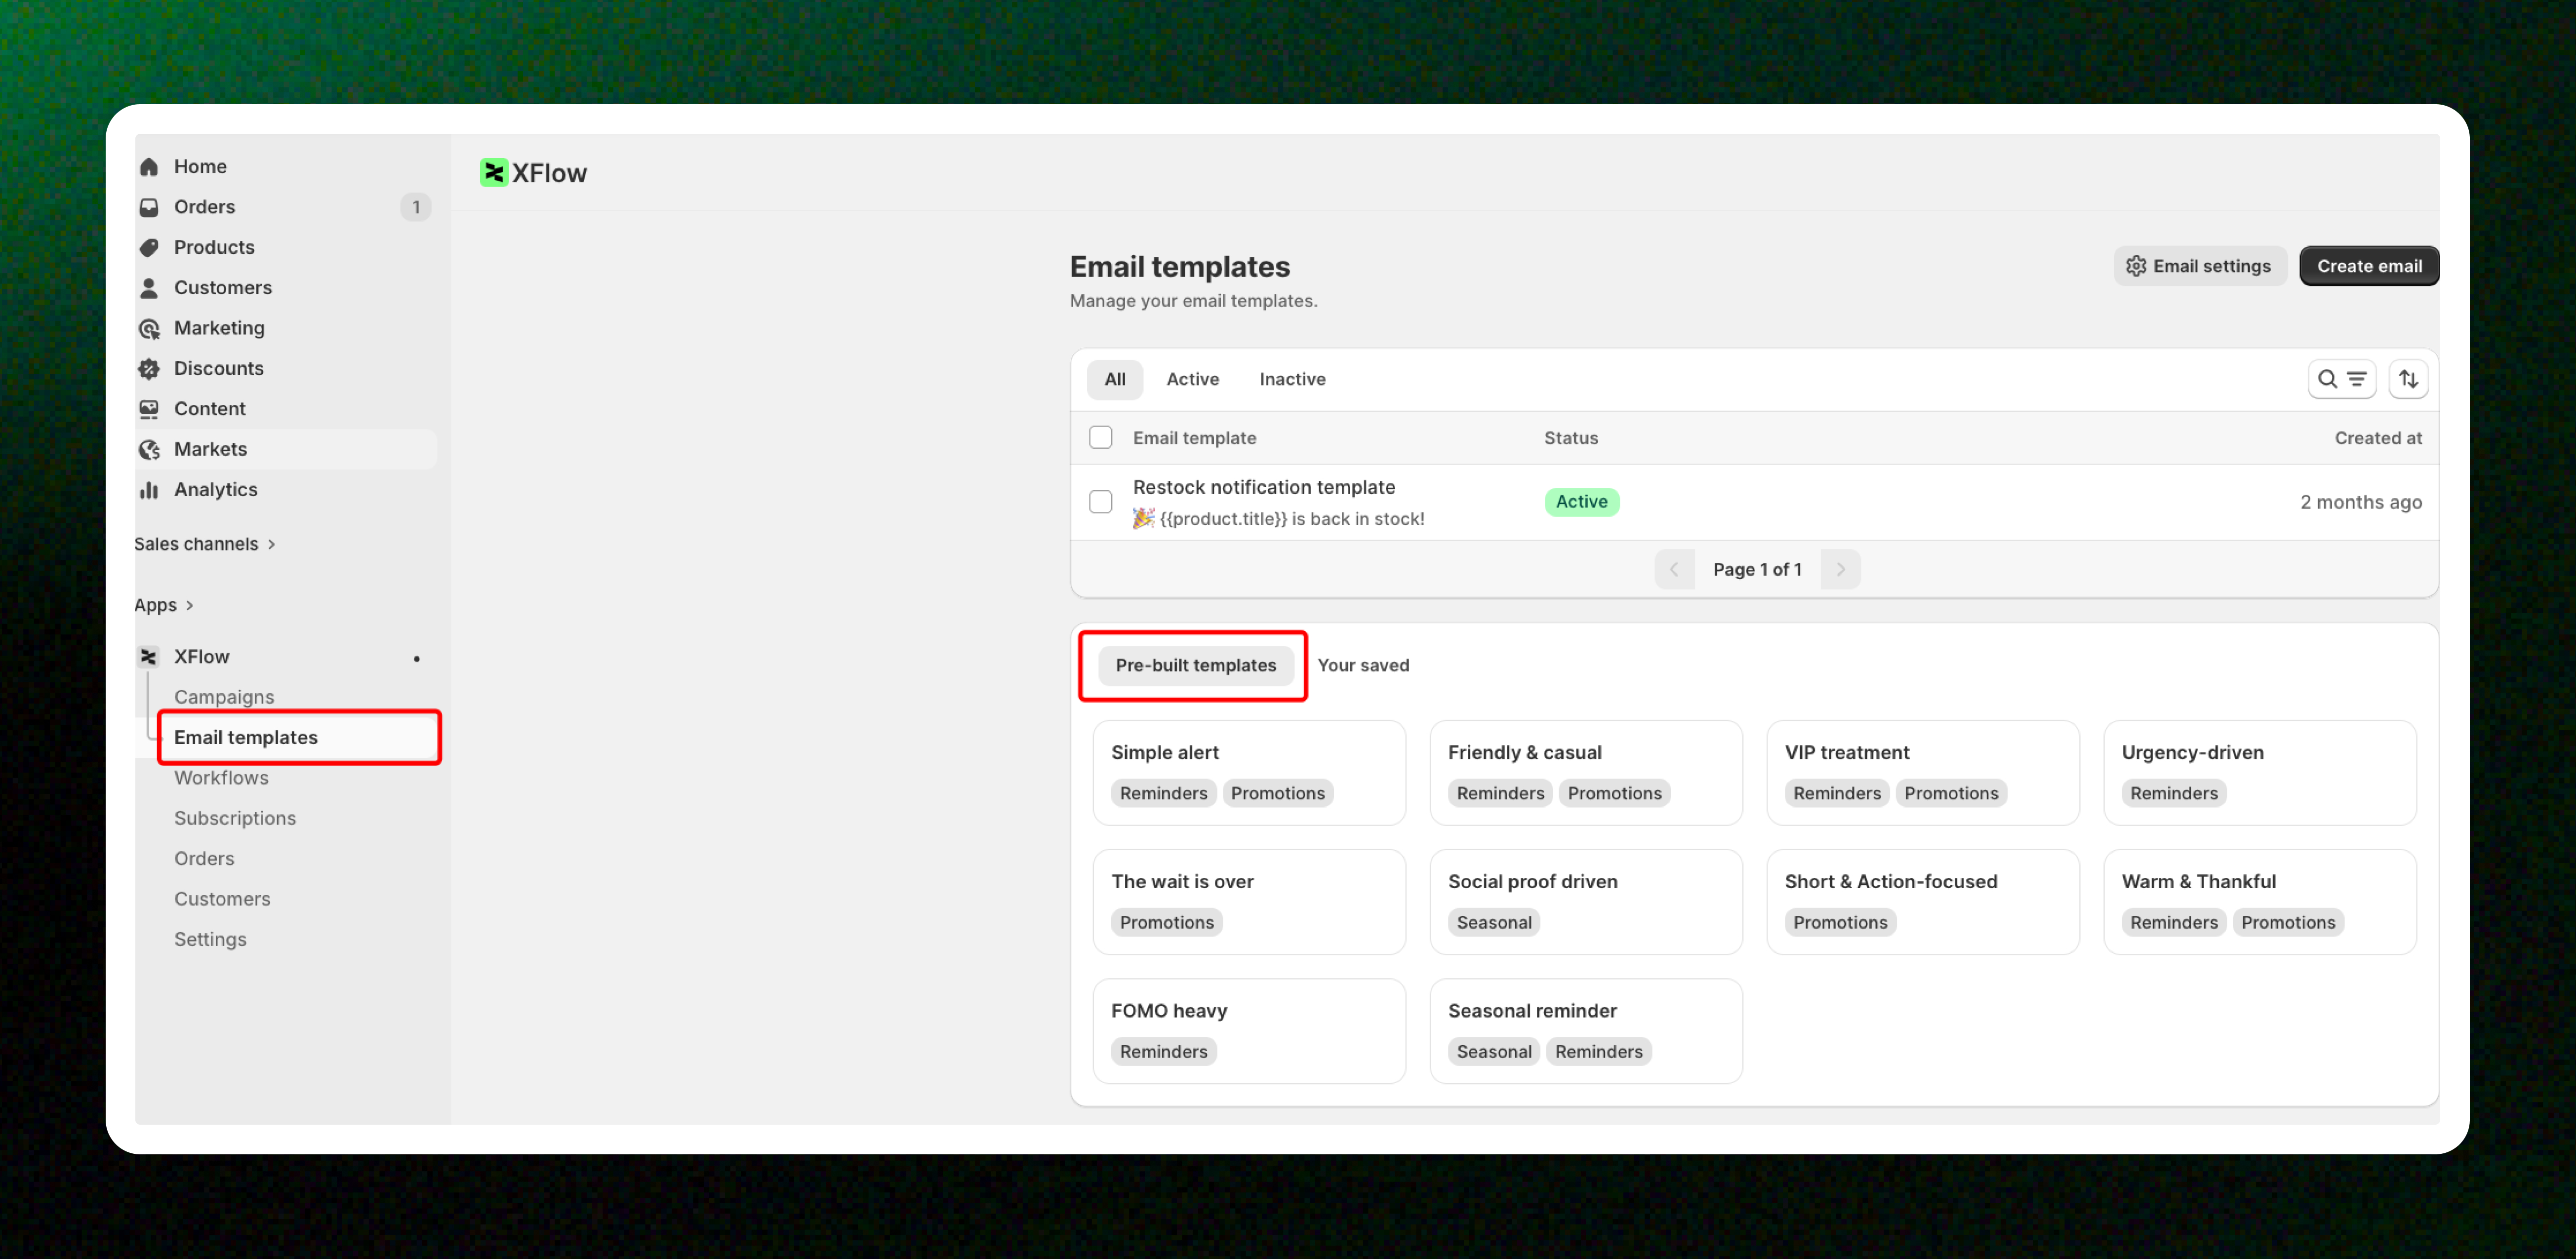Click the Home house icon in sidebar
The height and width of the screenshot is (1259, 2576).
(149, 167)
